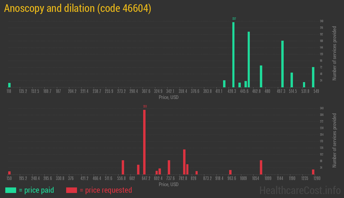Viewport: 344px width, 198px height.
Task: Click the tallest red bar labeled 333
Action: [x=144, y=142]
